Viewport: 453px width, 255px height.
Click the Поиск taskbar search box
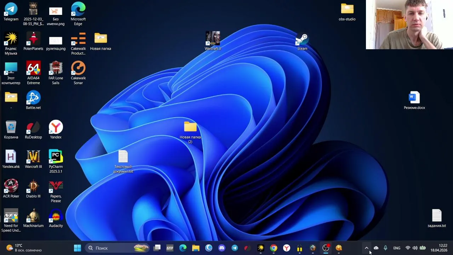click(x=118, y=248)
